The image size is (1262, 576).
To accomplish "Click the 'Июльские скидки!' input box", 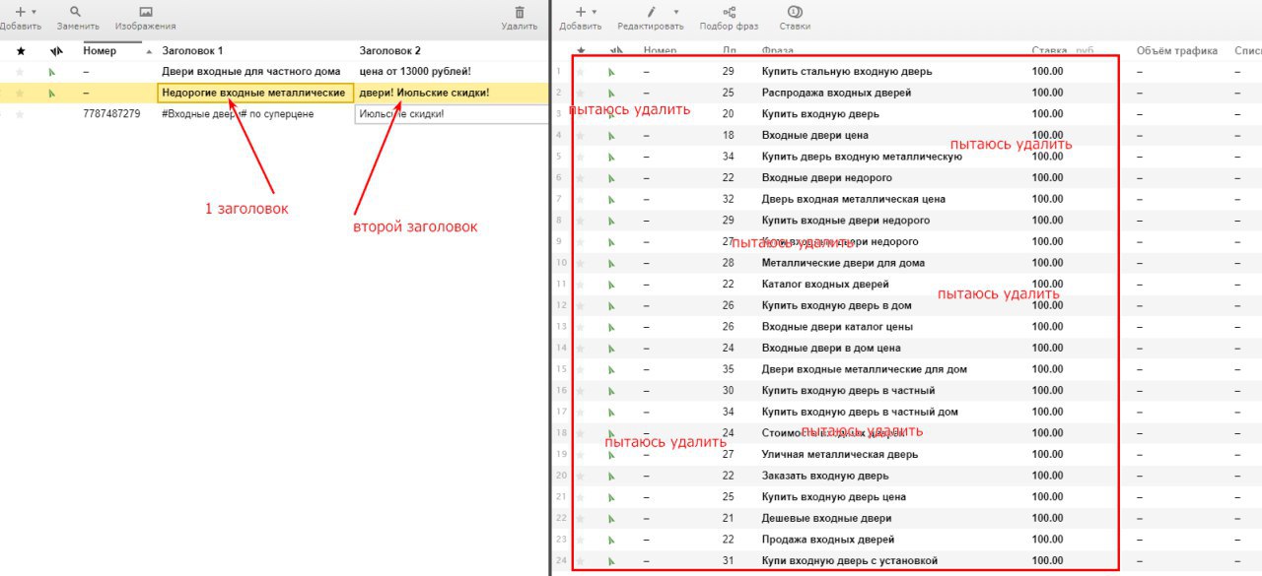I will click(x=452, y=114).
